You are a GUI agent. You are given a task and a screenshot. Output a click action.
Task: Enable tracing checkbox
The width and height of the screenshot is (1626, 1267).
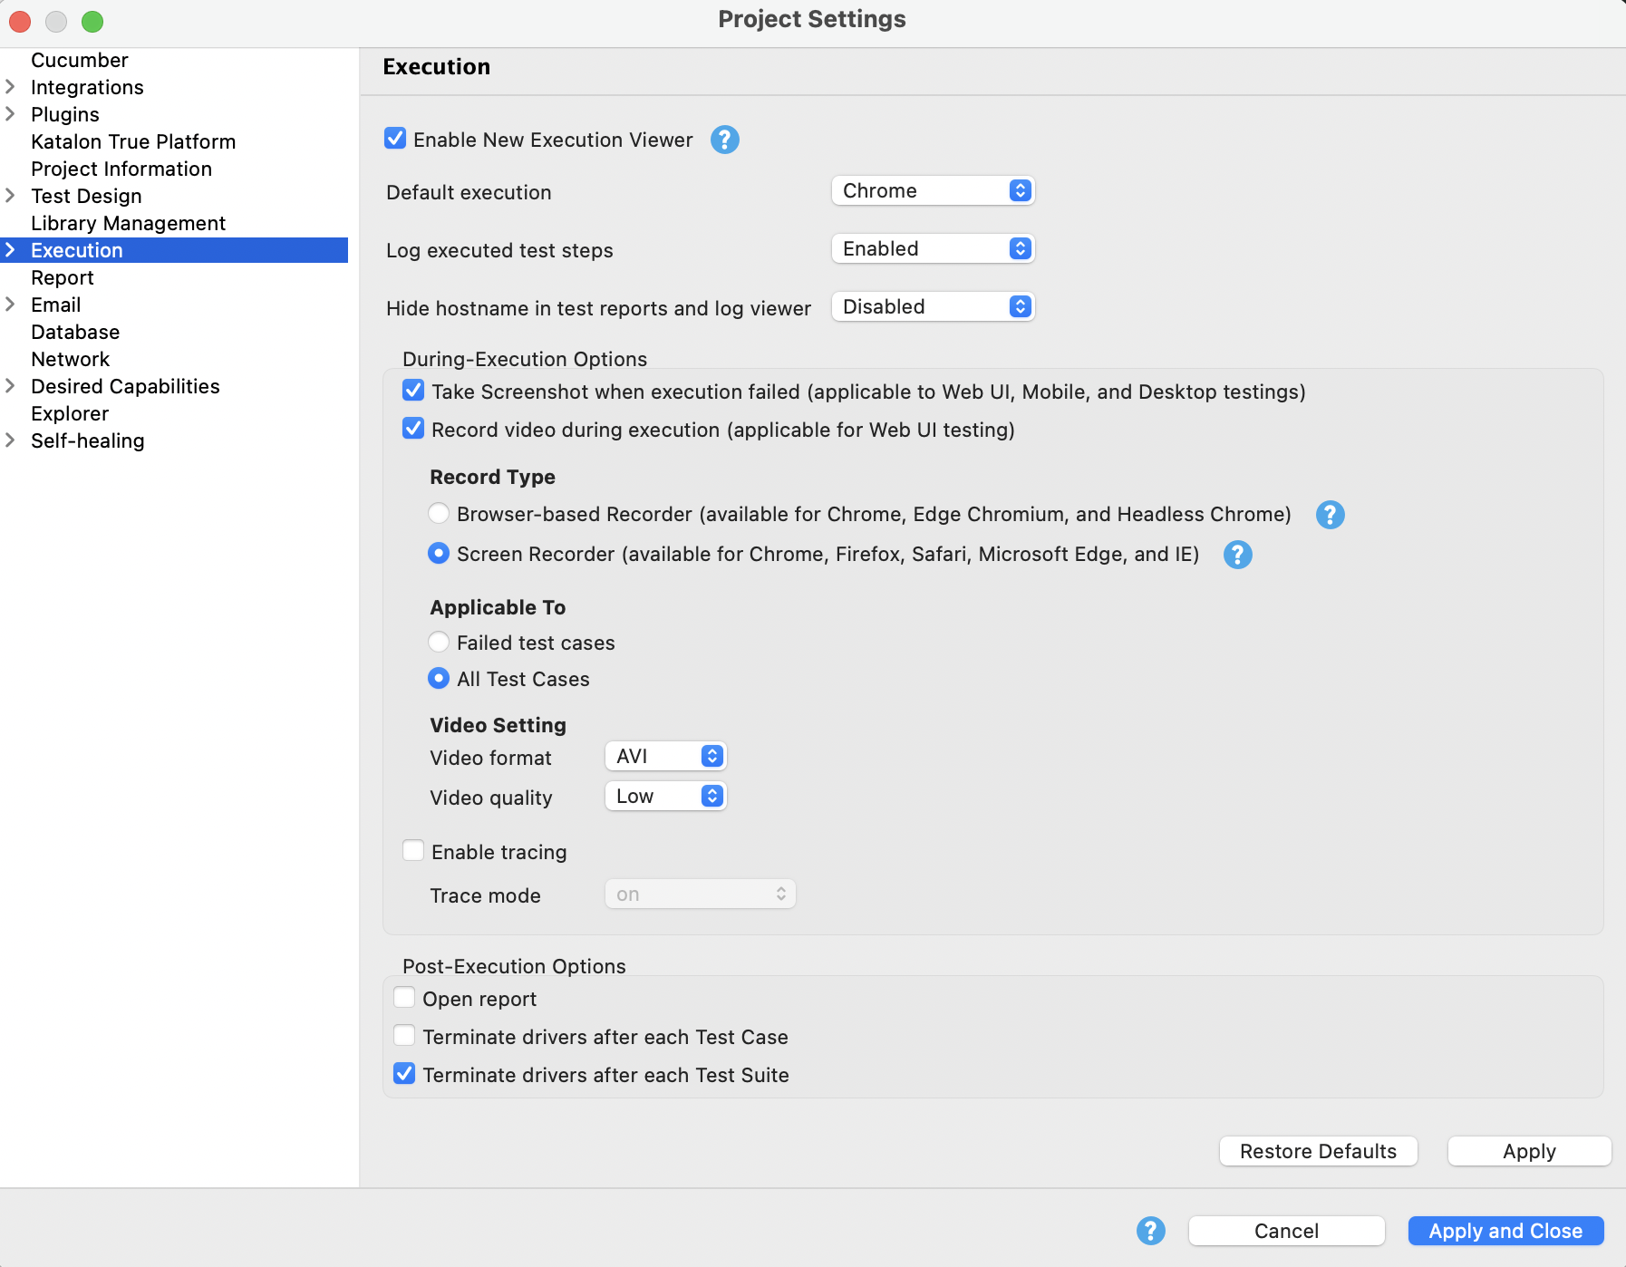coord(413,851)
